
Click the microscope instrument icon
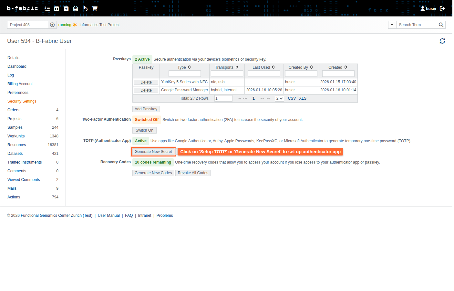(85, 9)
